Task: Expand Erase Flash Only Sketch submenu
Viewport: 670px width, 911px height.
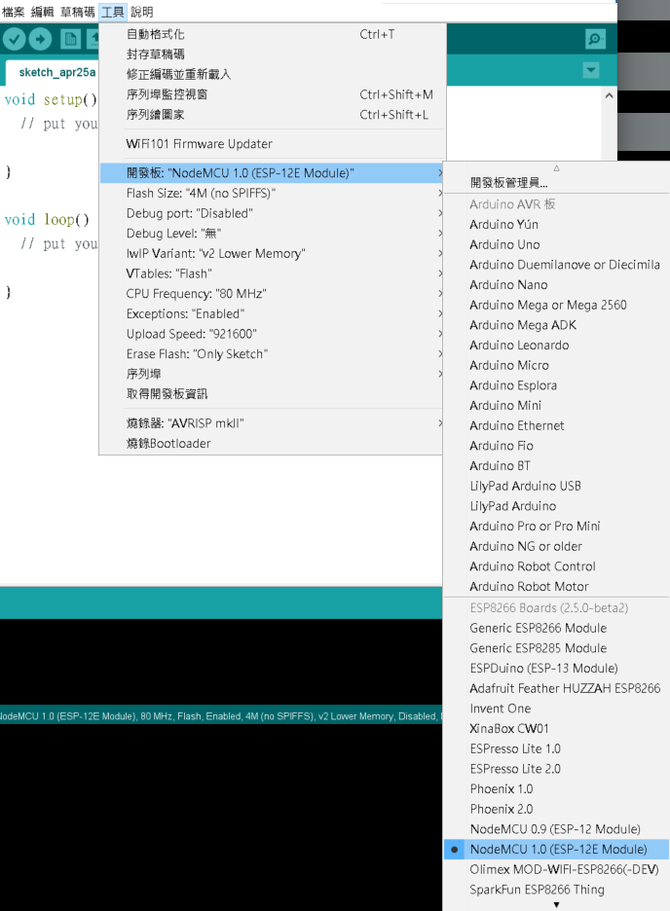Action: point(273,354)
